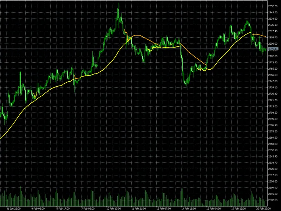
Task: Click the current price label 2793.11
Action: 273,49
